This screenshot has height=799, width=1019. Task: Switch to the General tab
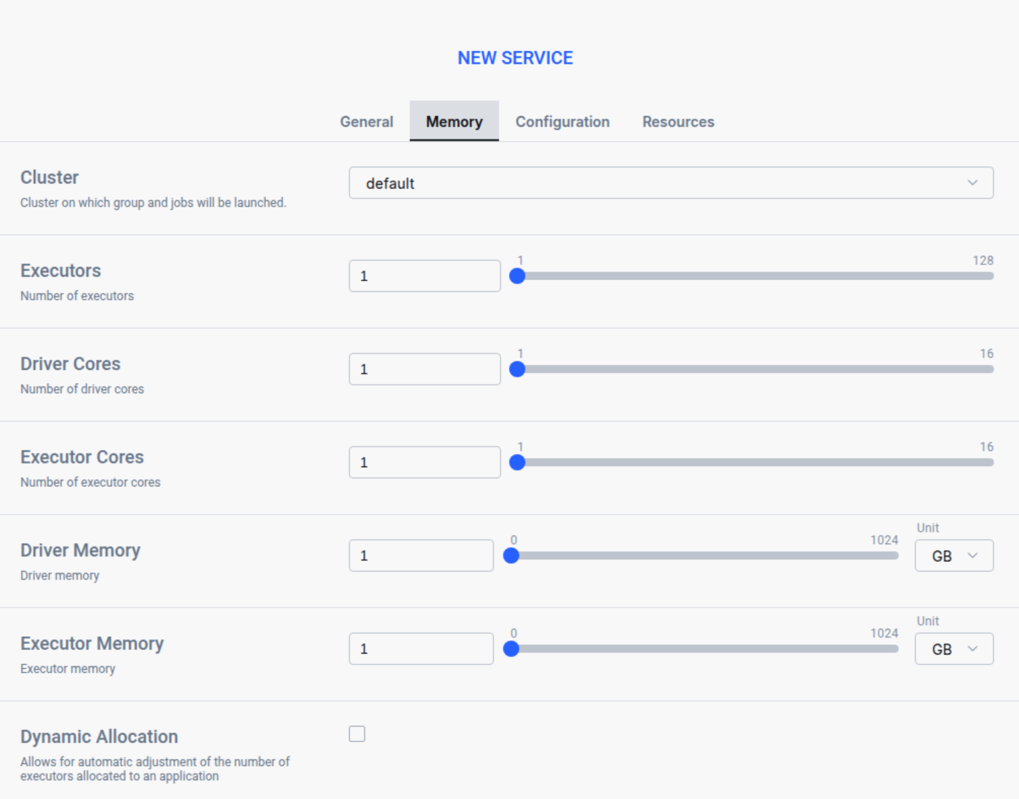click(x=366, y=122)
